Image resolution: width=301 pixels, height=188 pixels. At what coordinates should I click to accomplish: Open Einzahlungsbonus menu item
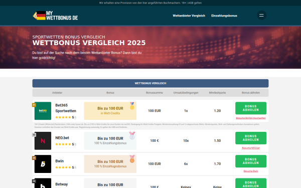[224, 16]
